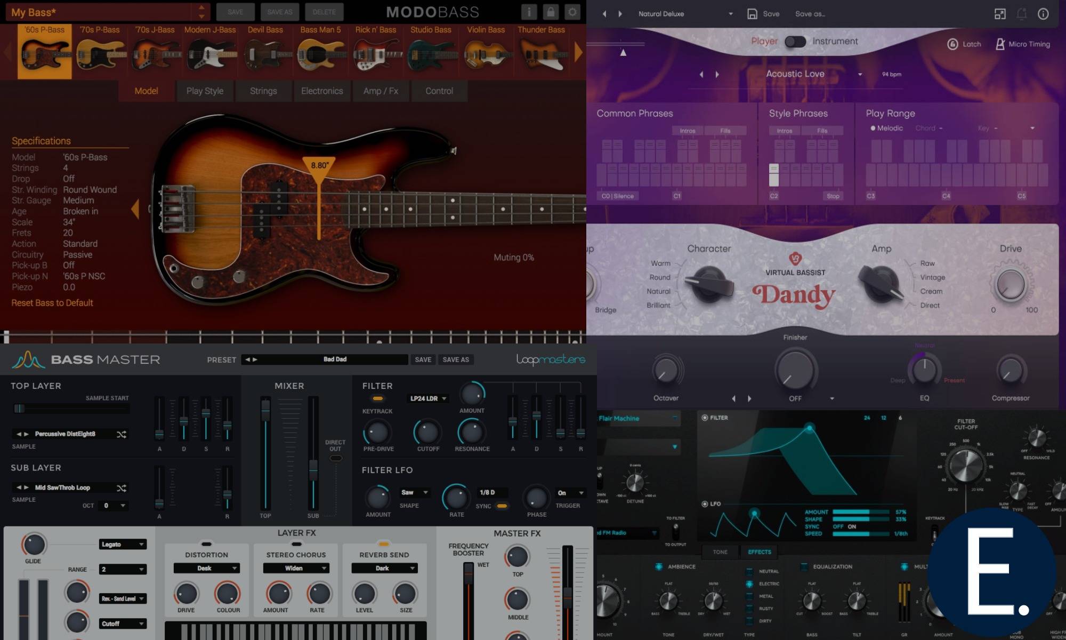Select the Electronics tab in MODO Bass
Screen dimensions: 1066x640
tap(322, 91)
